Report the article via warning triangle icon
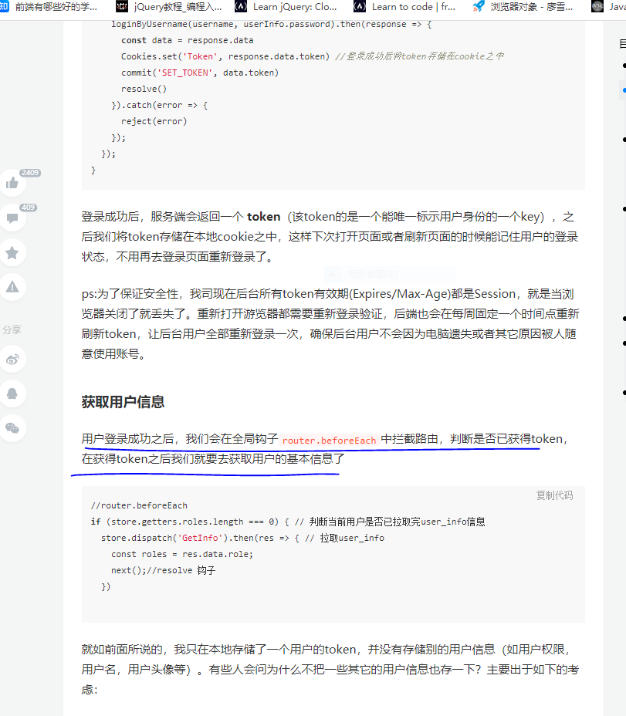The image size is (626, 716). pyautogui.click(x=12, y=286)
